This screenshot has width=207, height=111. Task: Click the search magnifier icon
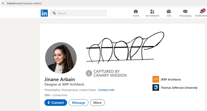[x=54, y=13]
